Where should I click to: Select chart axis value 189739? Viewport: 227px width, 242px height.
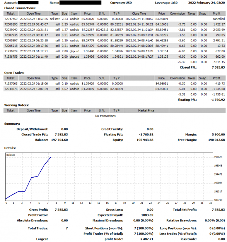[218, 200]
